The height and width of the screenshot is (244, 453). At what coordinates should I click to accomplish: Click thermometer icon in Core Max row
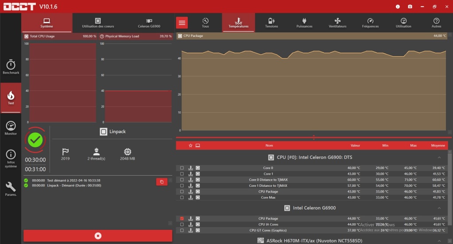tap(190, 197)
